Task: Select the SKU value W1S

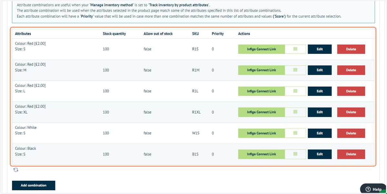Action: point(196,133)
